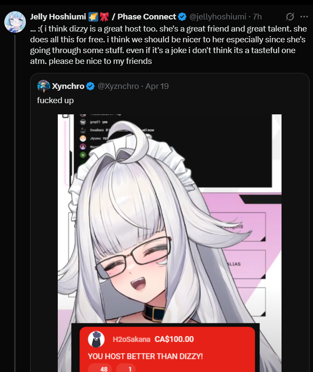Open the @Xyznchro handle link

click(x=118, y=86)
